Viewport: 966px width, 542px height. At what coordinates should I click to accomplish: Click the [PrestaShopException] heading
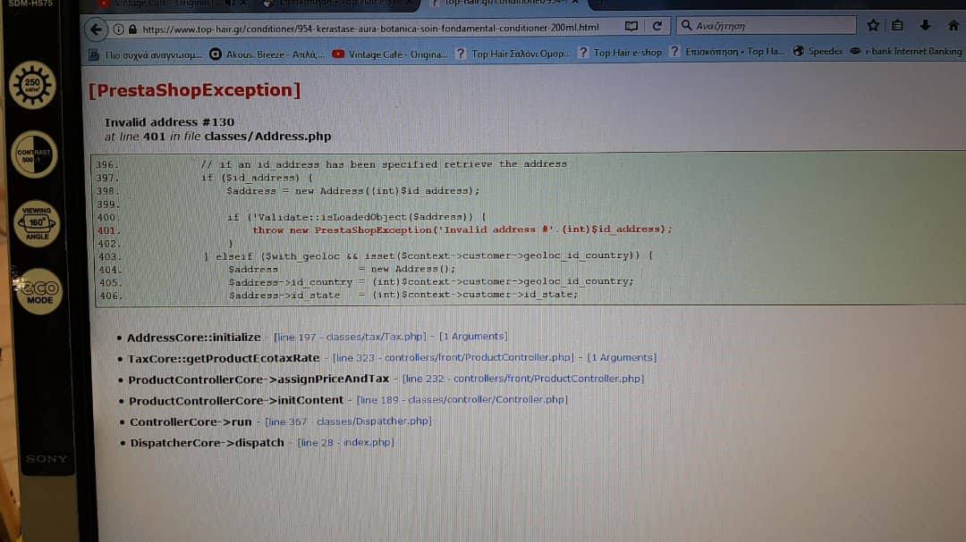[195, 90]
